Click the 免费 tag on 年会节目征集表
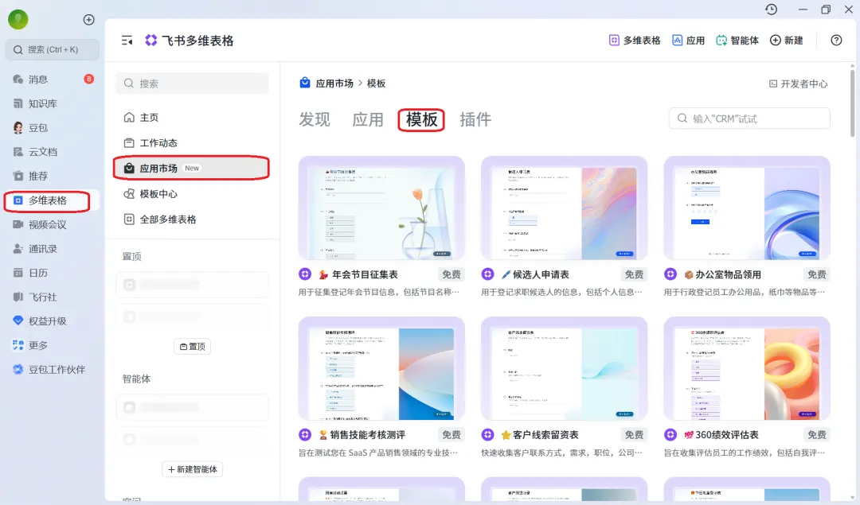Image resolution: width=860 pixels, height=505 pixels. point(451,274)
